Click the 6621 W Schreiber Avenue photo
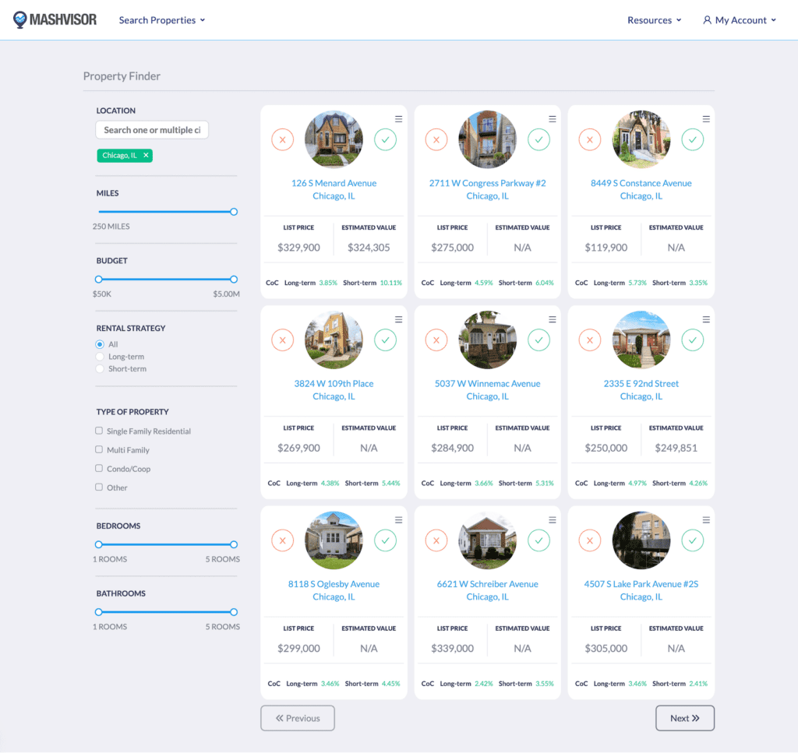Viewport: 798px width, 753px height. 487,540
